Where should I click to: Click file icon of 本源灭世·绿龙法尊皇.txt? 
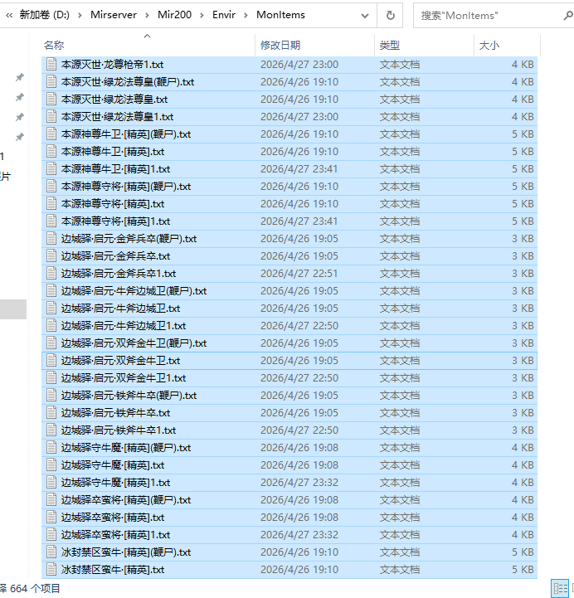pyautogui.click(x=51, y=100)
